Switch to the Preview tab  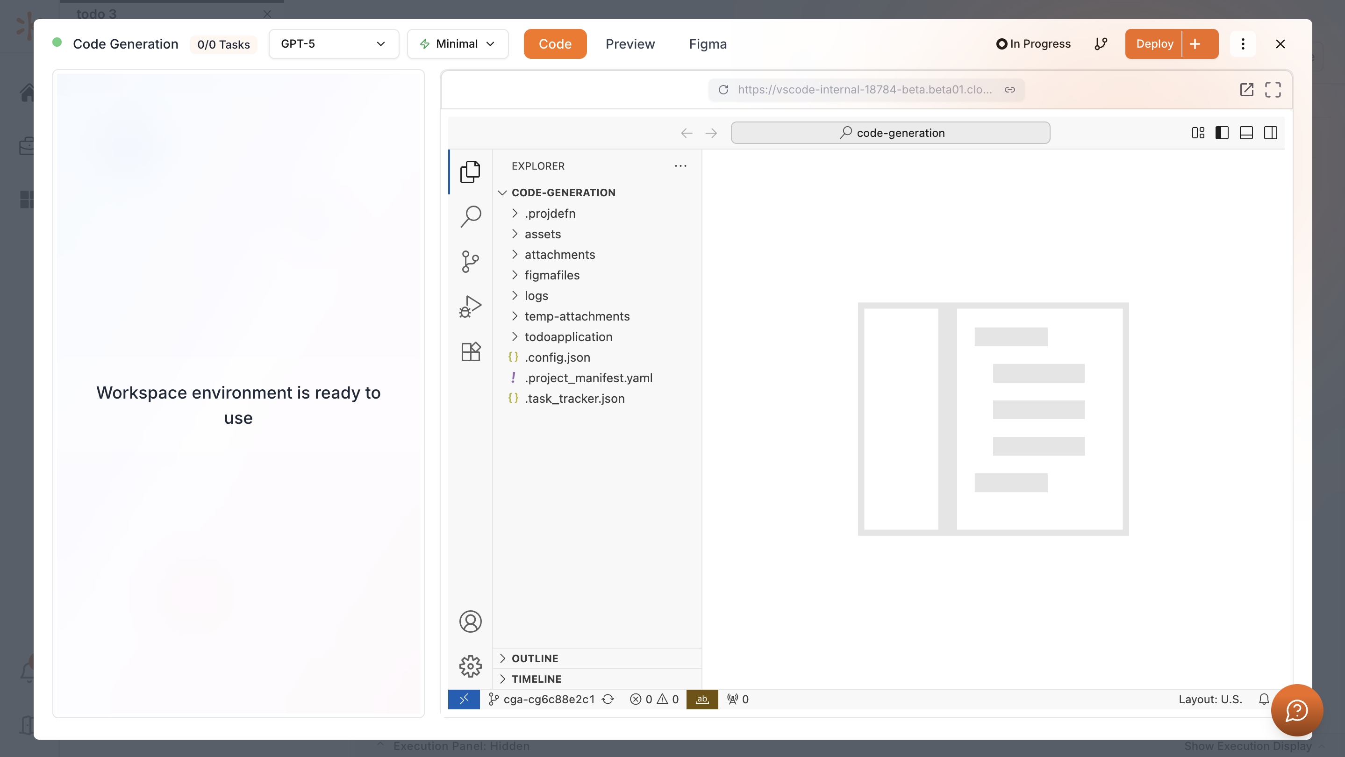(x=630, y=44)
